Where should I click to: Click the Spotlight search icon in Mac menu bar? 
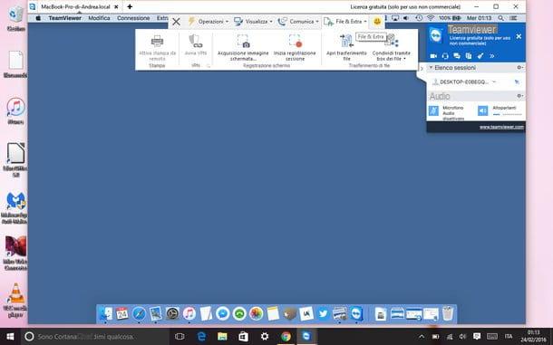pyautogui.click(x=500, y=18)
